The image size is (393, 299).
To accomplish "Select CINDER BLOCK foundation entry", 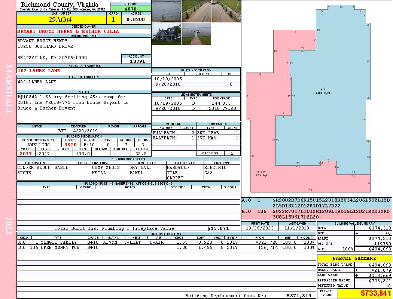I will click(x=34, y=167).
